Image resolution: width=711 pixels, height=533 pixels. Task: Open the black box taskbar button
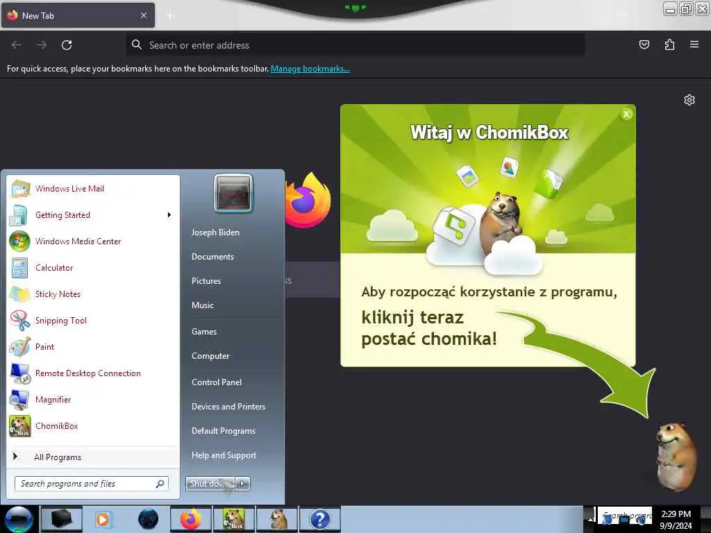tap(61, 519)
